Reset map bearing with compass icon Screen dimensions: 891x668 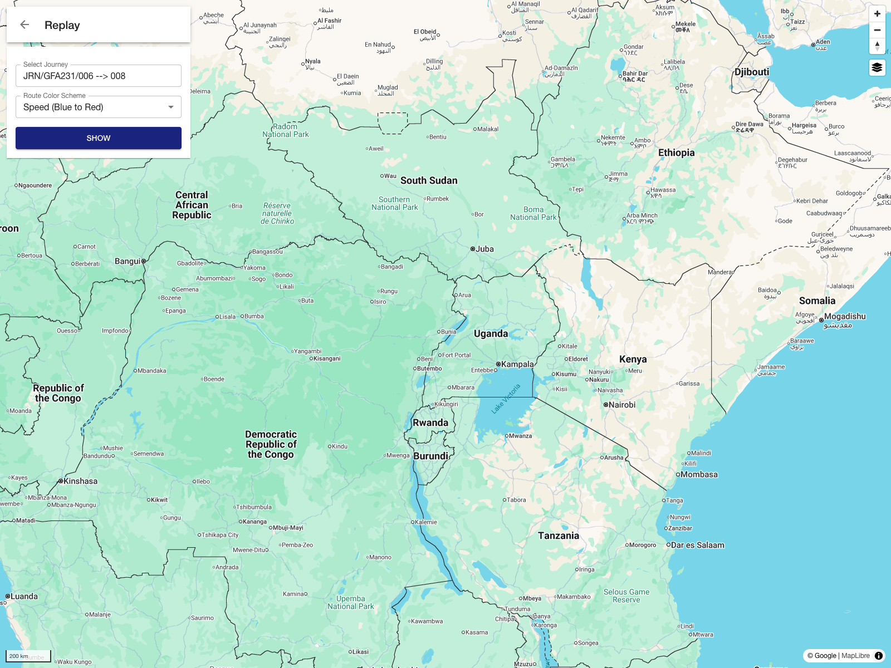point(877,46)
